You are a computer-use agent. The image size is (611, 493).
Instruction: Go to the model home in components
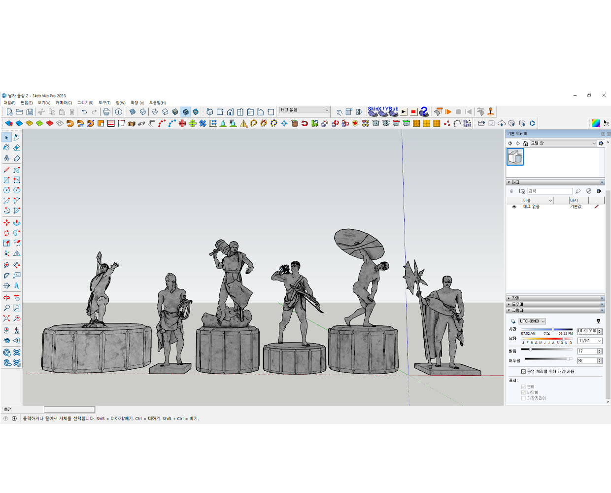pyautogui.click(x=526, y=143)
